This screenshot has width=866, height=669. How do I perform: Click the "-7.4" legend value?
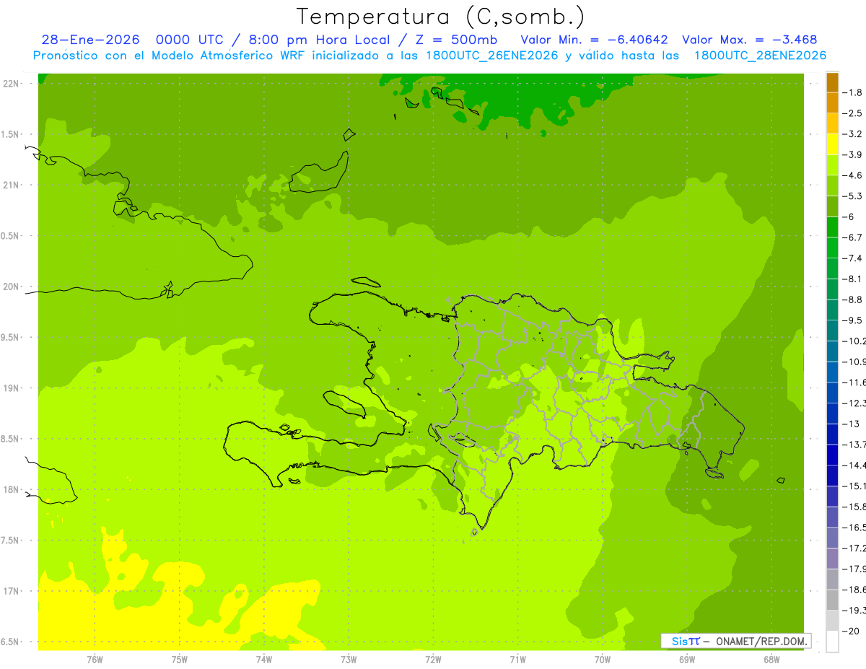(x=852, y=258)
